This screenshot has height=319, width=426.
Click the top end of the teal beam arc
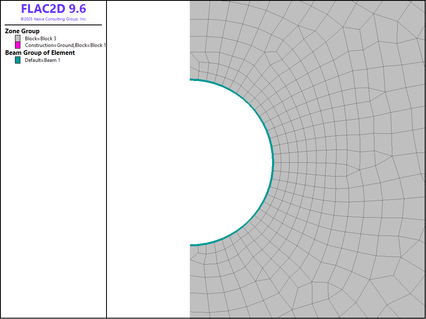[191, 79]
